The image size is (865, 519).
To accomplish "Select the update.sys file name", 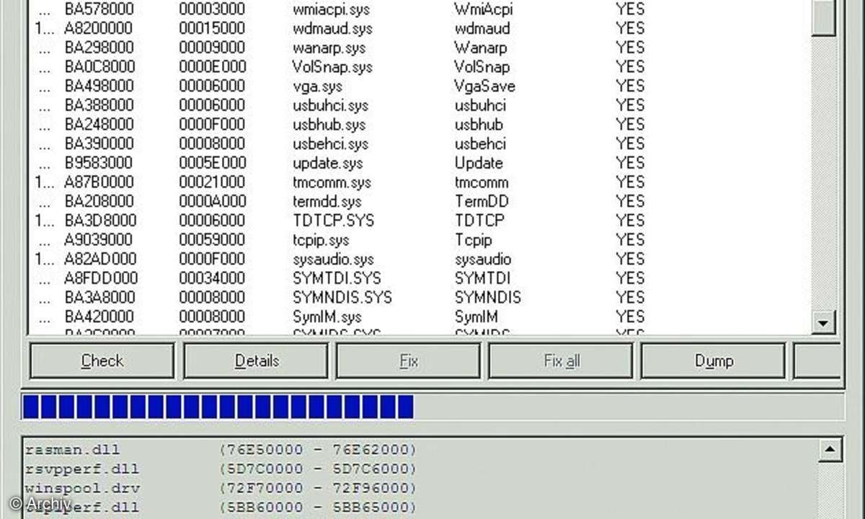I will [327, 163].
